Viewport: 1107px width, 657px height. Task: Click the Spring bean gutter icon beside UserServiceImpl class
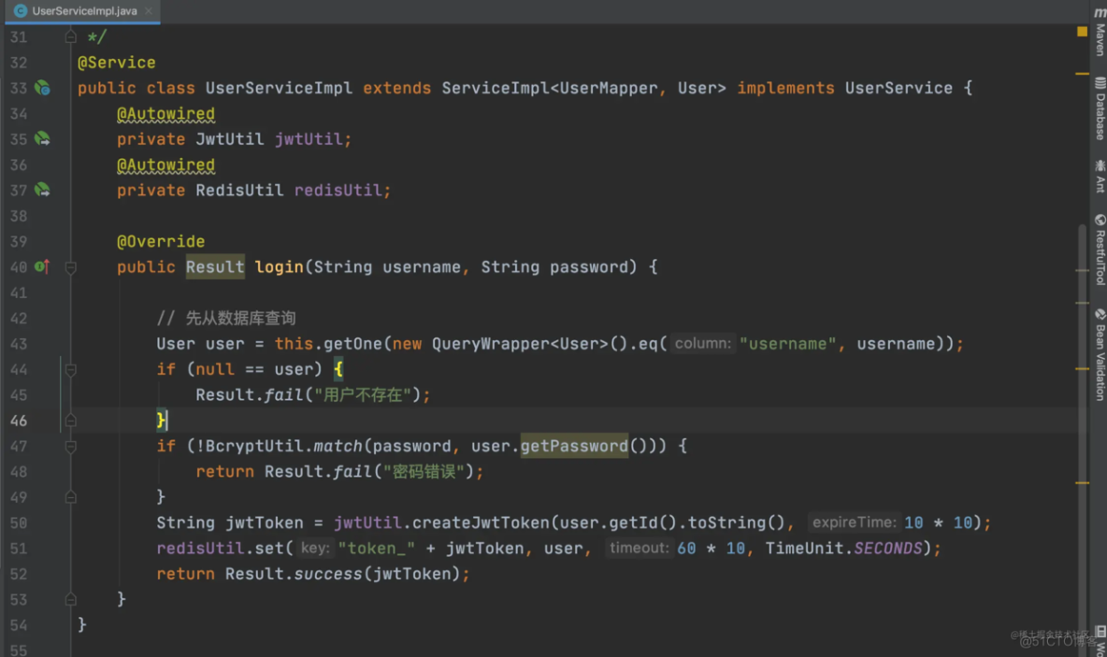pos(42,88)
